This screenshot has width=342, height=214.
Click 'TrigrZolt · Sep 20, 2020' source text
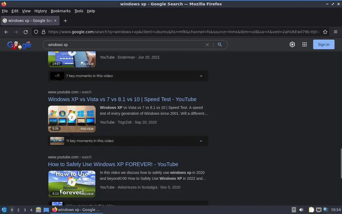click(x=138, y=122)
